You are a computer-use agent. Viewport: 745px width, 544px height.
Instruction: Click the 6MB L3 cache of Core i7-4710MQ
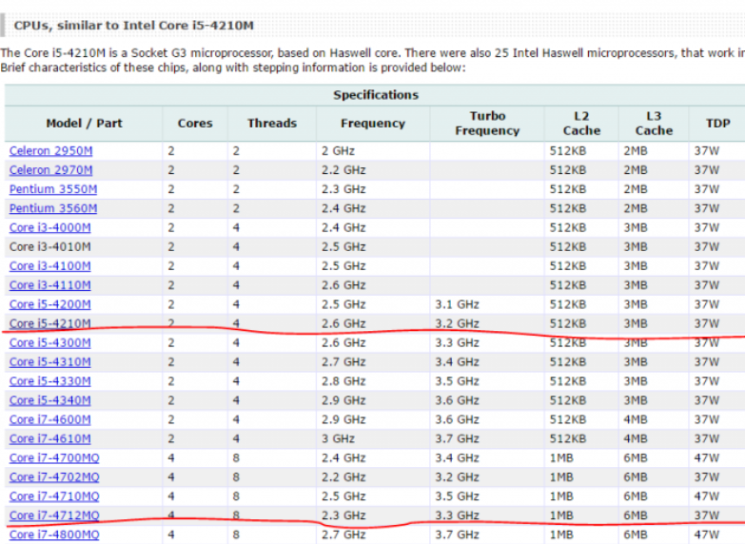click(x=636, y=496)
